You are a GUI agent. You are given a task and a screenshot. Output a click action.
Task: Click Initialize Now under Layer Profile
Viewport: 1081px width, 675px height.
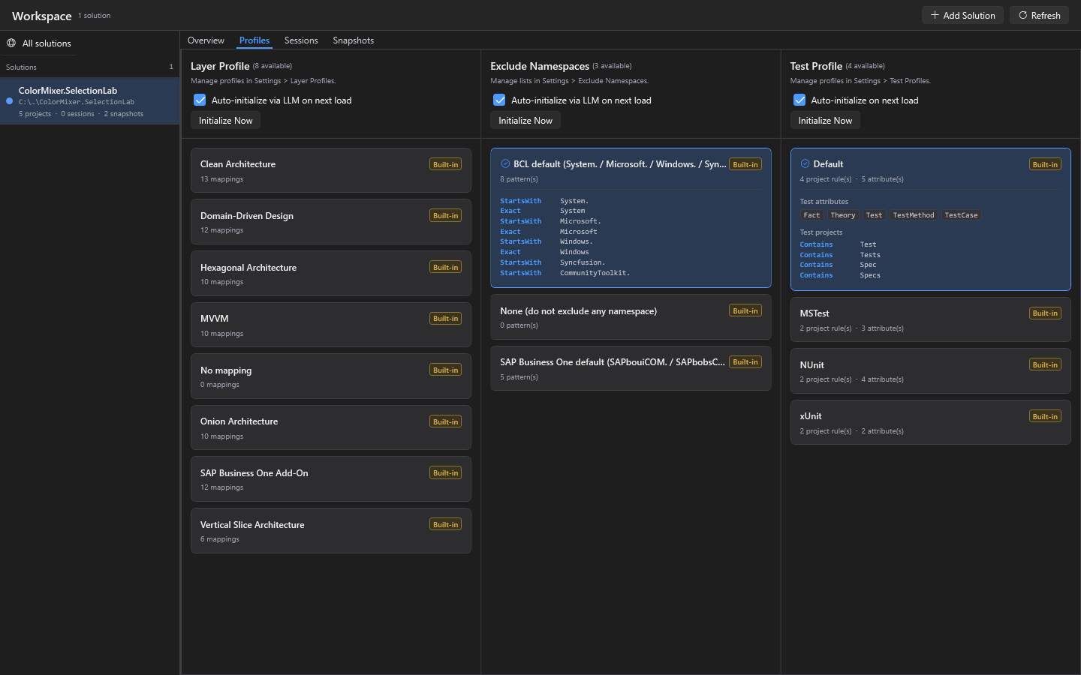click(x=225, y=121)
